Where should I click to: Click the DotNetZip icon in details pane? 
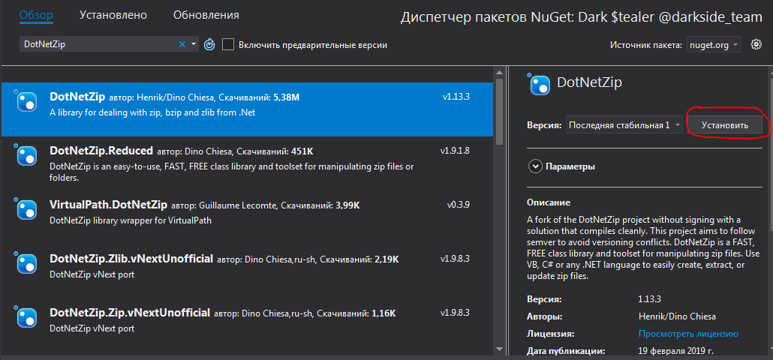(539, 84)
